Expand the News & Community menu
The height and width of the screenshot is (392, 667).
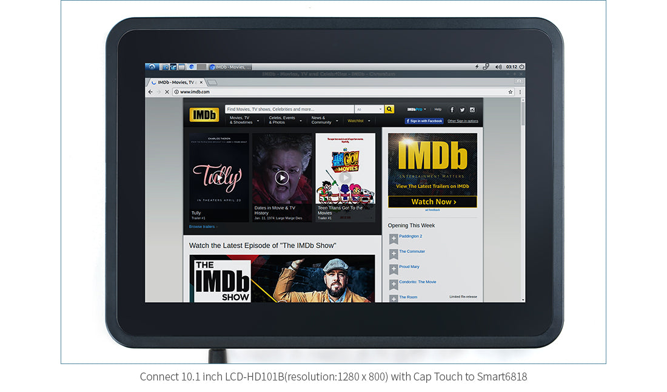point(325,120)
